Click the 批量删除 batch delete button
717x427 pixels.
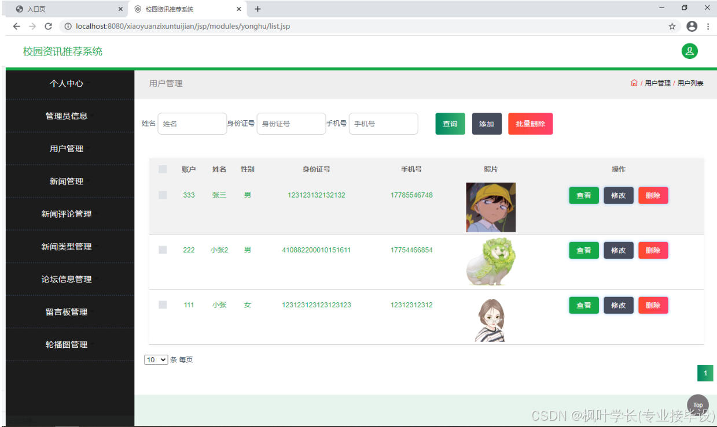point(531,124)
